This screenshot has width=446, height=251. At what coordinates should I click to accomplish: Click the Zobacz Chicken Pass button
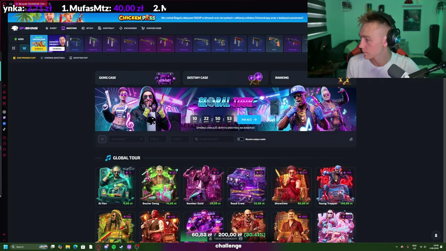click(39, 49)
